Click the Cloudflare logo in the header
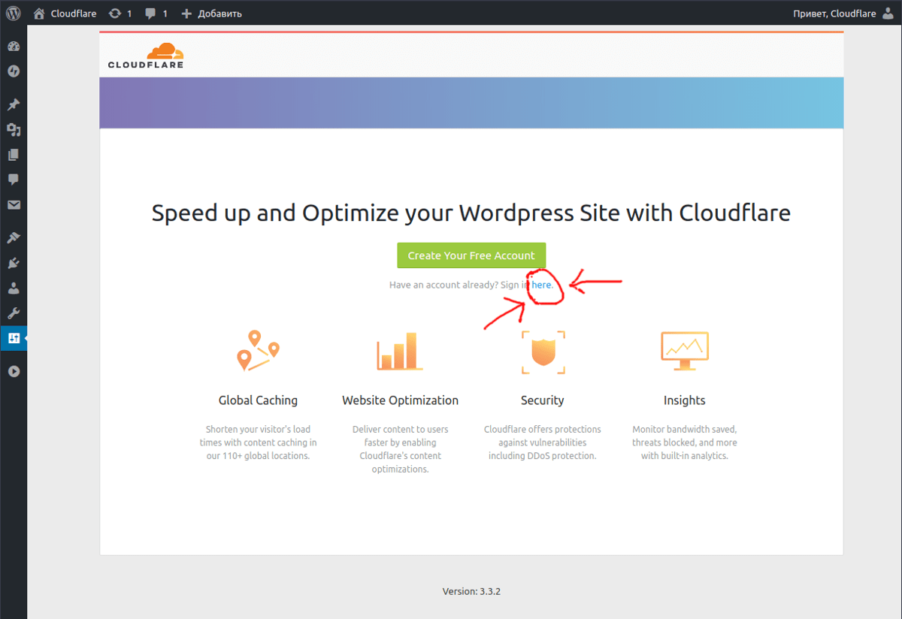The image size is (902, 619). pos(146,56)
